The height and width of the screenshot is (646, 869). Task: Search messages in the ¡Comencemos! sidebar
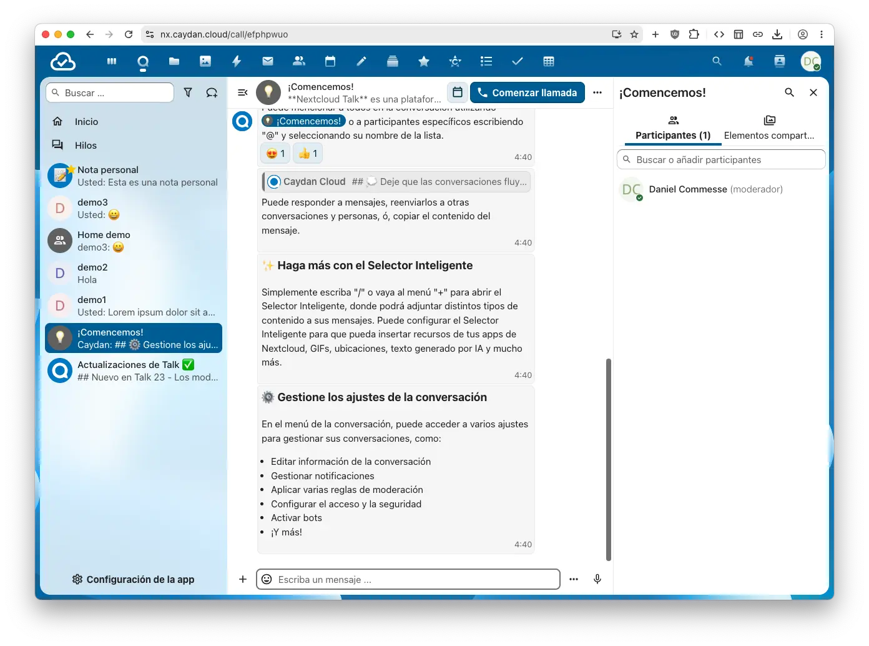pos(790,92)
